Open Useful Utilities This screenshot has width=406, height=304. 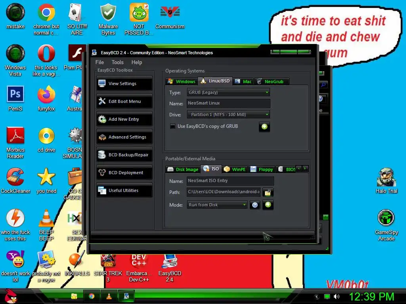click(124, 190)
